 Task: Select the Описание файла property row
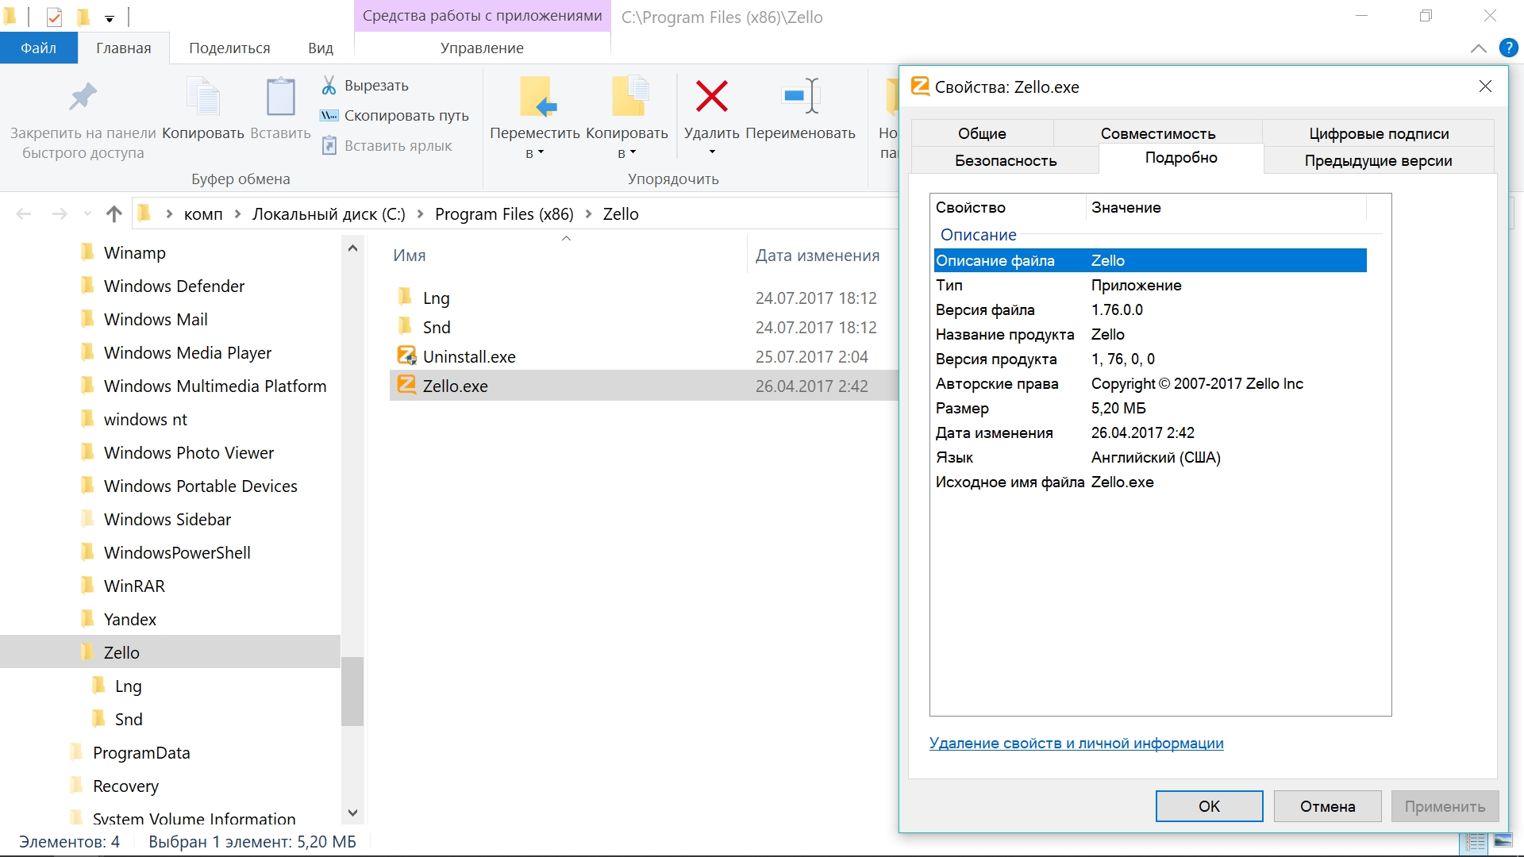(1150, 260)
